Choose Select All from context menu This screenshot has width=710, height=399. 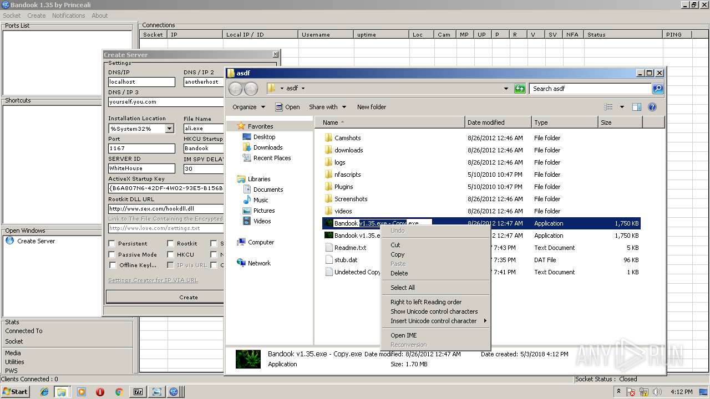435,288
